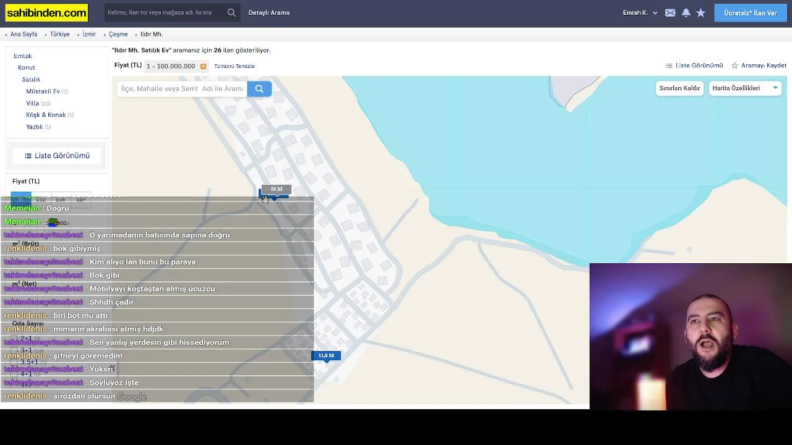
Task: Select the 50 M map price marker
Action: [x=276, y=189]
